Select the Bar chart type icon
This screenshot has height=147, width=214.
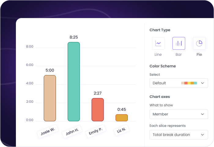click(179, 43)
